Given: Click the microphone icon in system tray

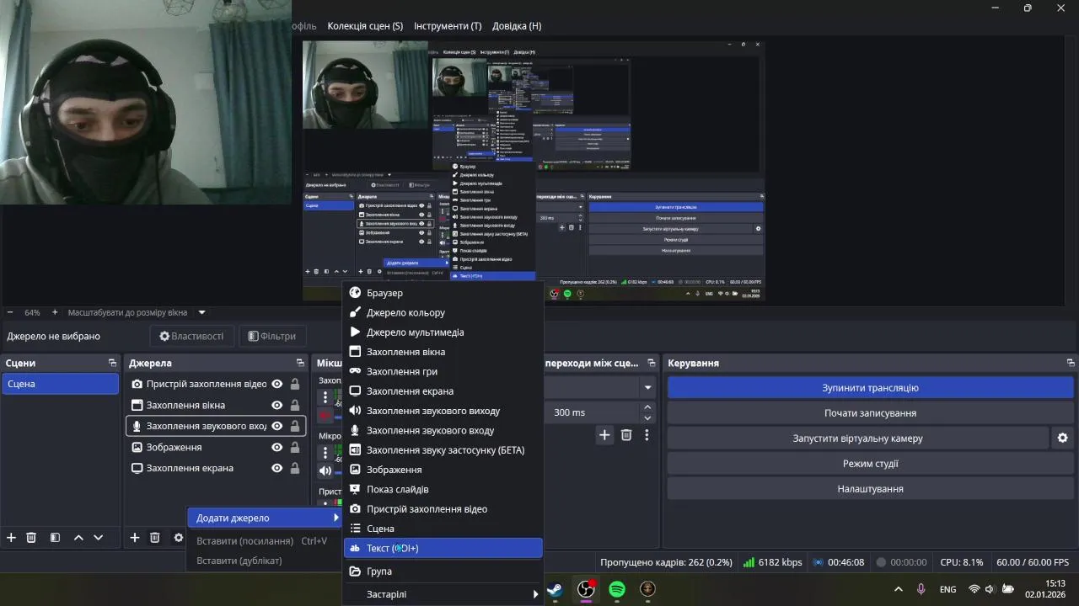Looking at the screenshot, I should [x=921, y=589].
